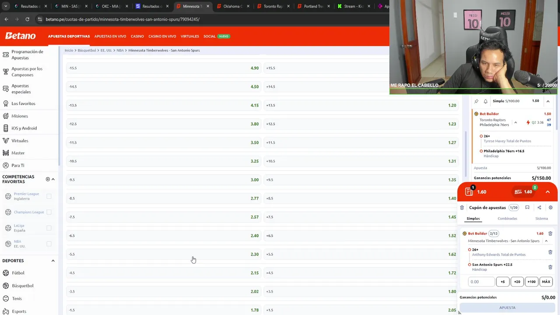The width and height of the screenshot is (560, 315).
Task: Switch to Sistema betslip tab
Action: pyautogui.click(x=542, y=219)
